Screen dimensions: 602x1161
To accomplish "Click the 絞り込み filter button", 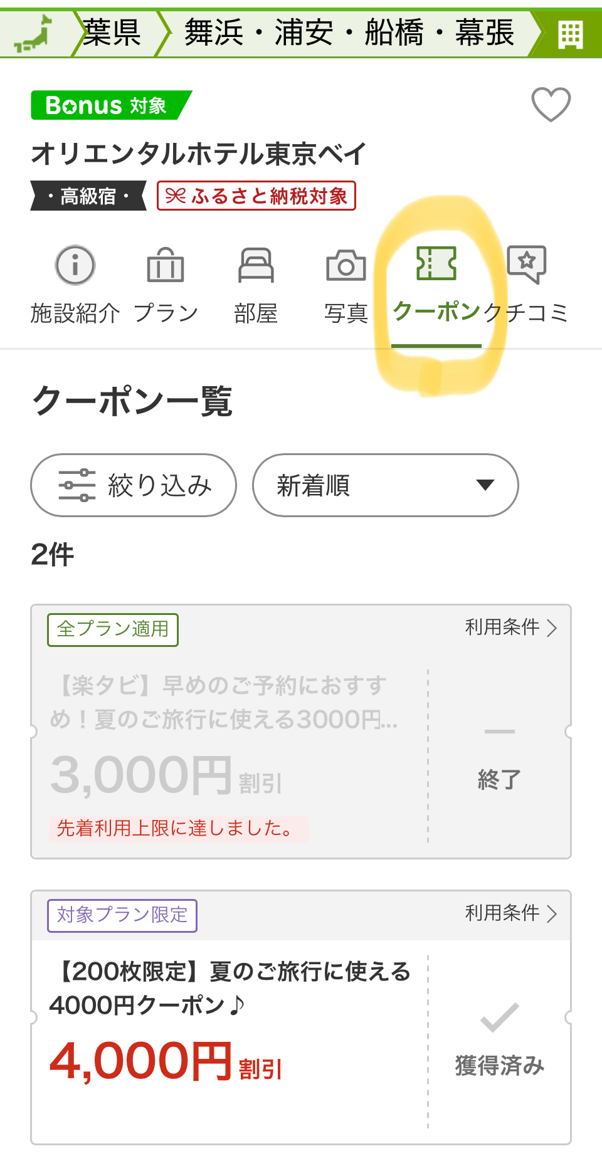I will pyautogui.click(x=134, y=485).
